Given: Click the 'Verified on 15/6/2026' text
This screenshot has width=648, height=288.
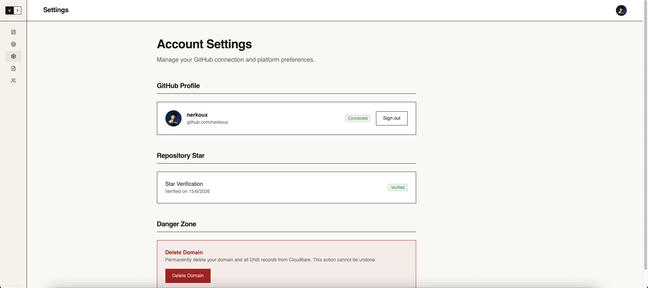Looking at the screenshot, I should click(188, 191).
